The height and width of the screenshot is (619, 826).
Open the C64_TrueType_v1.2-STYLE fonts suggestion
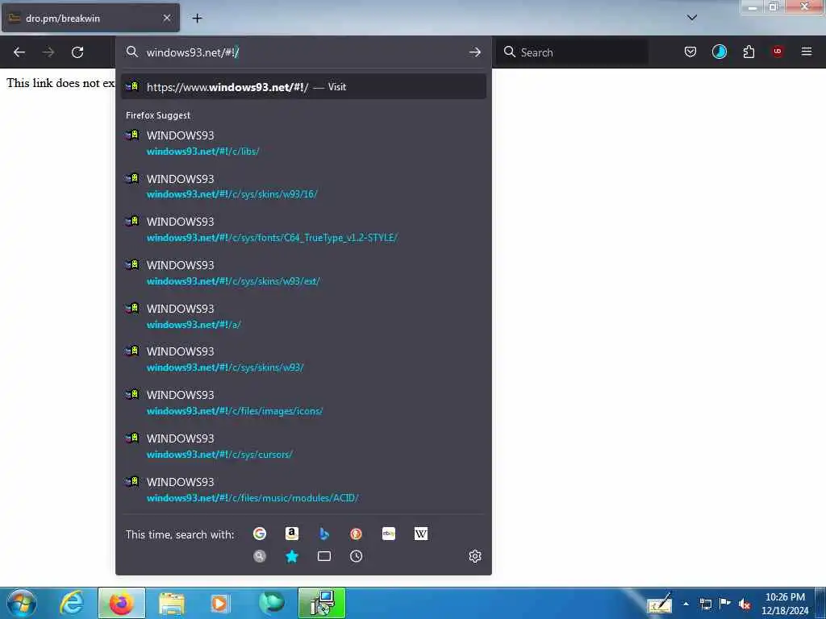click(x=303, y=230)
